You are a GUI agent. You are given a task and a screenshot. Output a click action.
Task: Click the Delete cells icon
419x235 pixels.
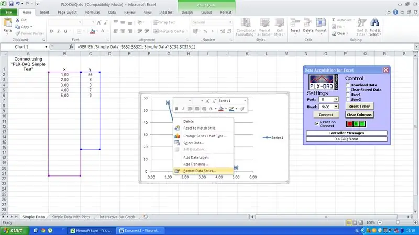click(308, 23)
